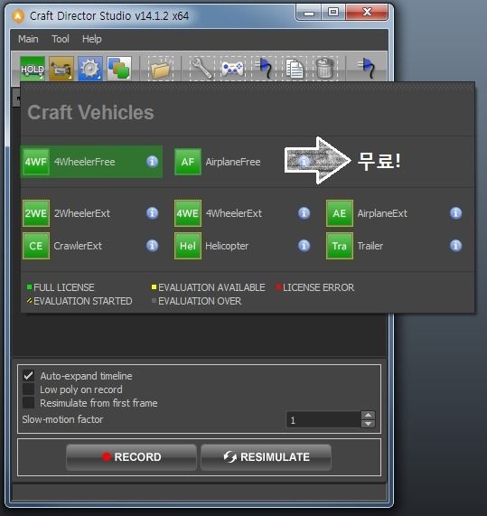Click the HOLD toolbar button
Screen dimensions: 487x516
[x=33, y=69]
